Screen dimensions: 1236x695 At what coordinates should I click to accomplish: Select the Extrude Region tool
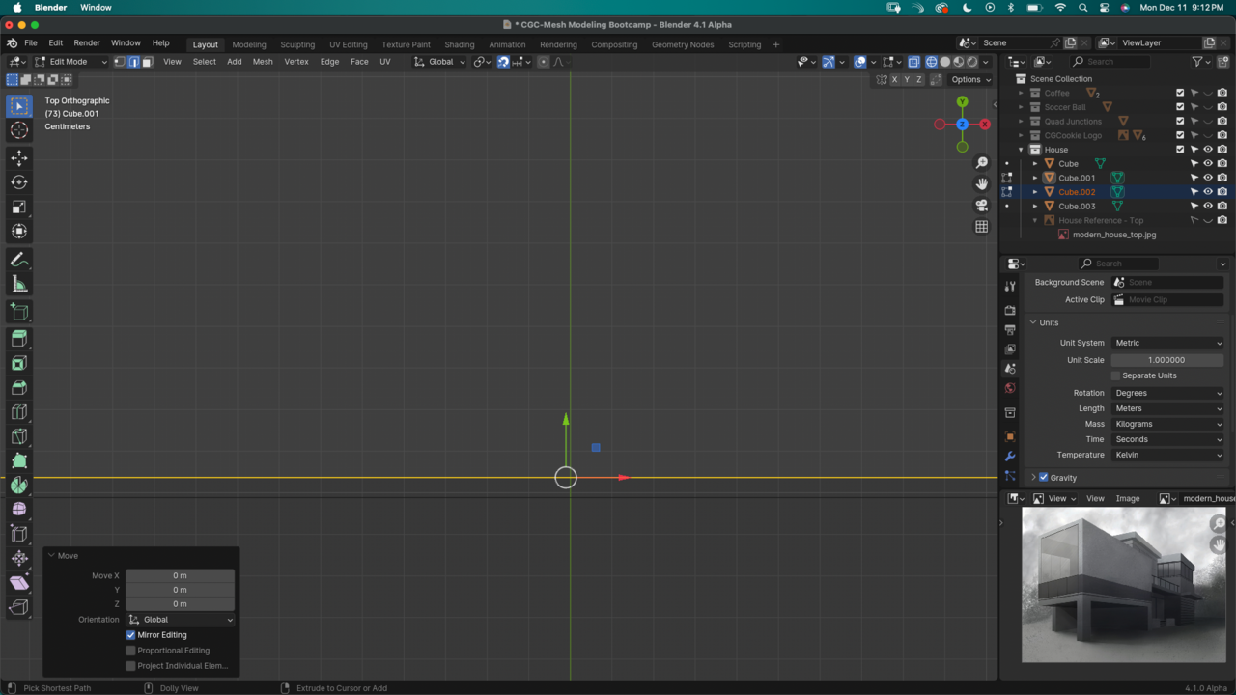19,339
